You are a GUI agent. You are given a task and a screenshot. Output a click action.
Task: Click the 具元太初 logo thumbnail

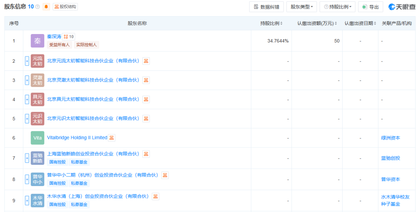tap(37, 99)
